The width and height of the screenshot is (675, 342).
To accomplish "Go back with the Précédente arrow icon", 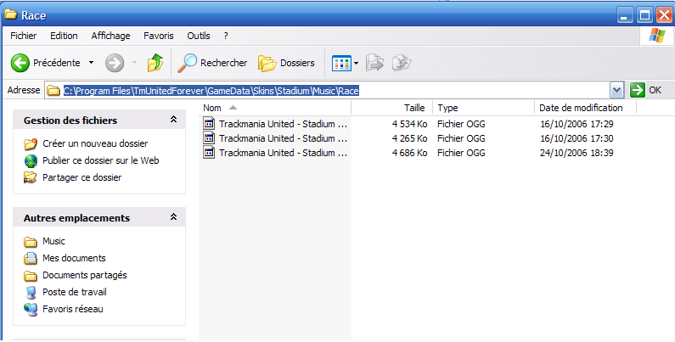I will coord(20,64).
